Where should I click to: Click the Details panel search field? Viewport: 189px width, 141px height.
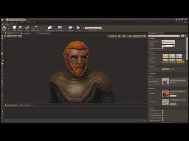click(164, 36)
